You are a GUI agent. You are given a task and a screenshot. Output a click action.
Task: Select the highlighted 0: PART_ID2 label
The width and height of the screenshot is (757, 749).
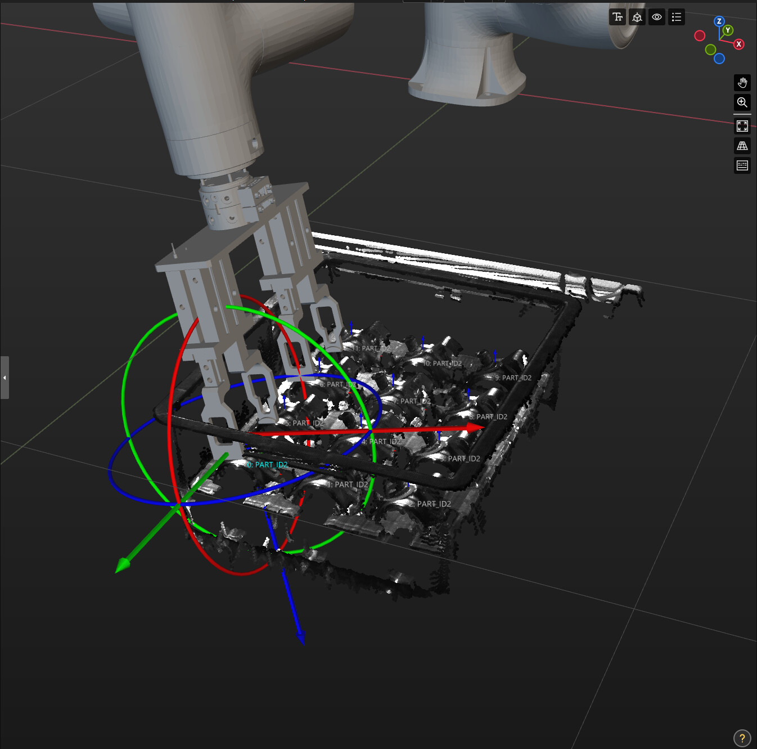(x=268, y=465)
